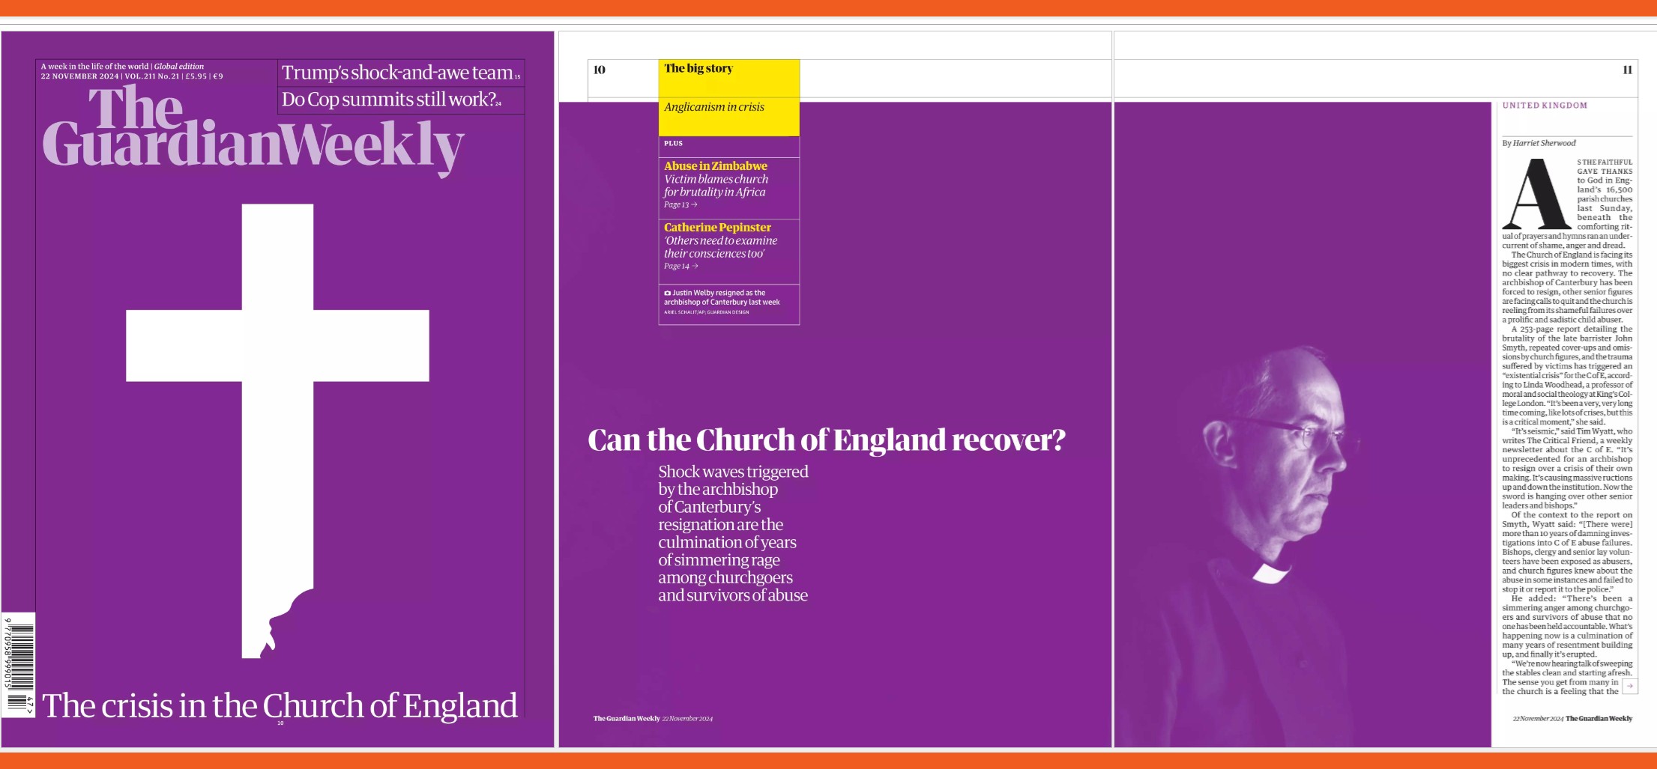
Task: Click the continue-reading arrow icon at article end
Action: coord(1629,686)
